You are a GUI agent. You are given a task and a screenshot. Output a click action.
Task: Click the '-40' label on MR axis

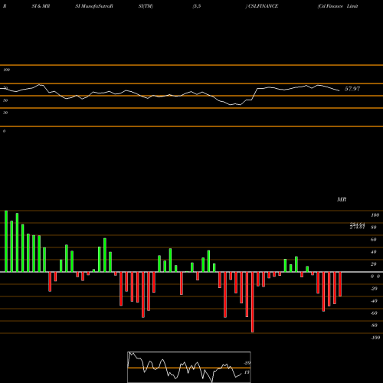coord(374,301)
